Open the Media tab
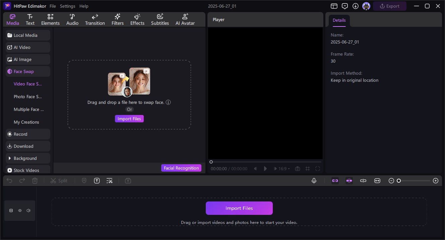 [x=13, y=19]
